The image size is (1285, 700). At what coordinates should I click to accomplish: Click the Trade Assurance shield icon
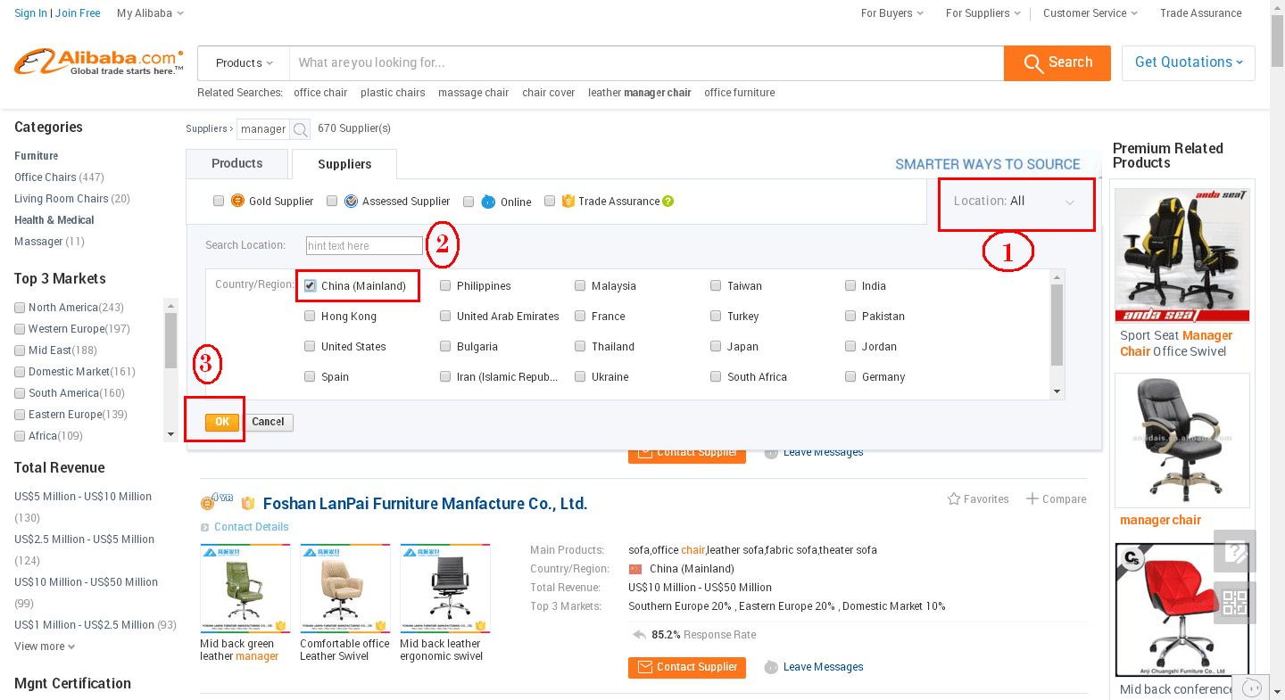point(568,201)
